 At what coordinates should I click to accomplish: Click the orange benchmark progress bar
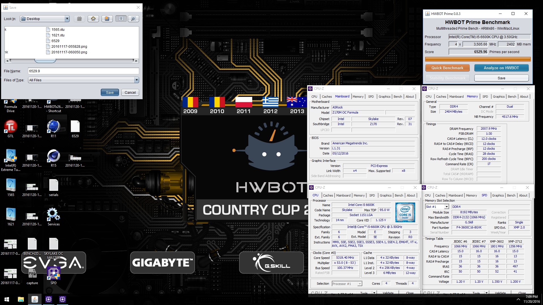[478, 59]
